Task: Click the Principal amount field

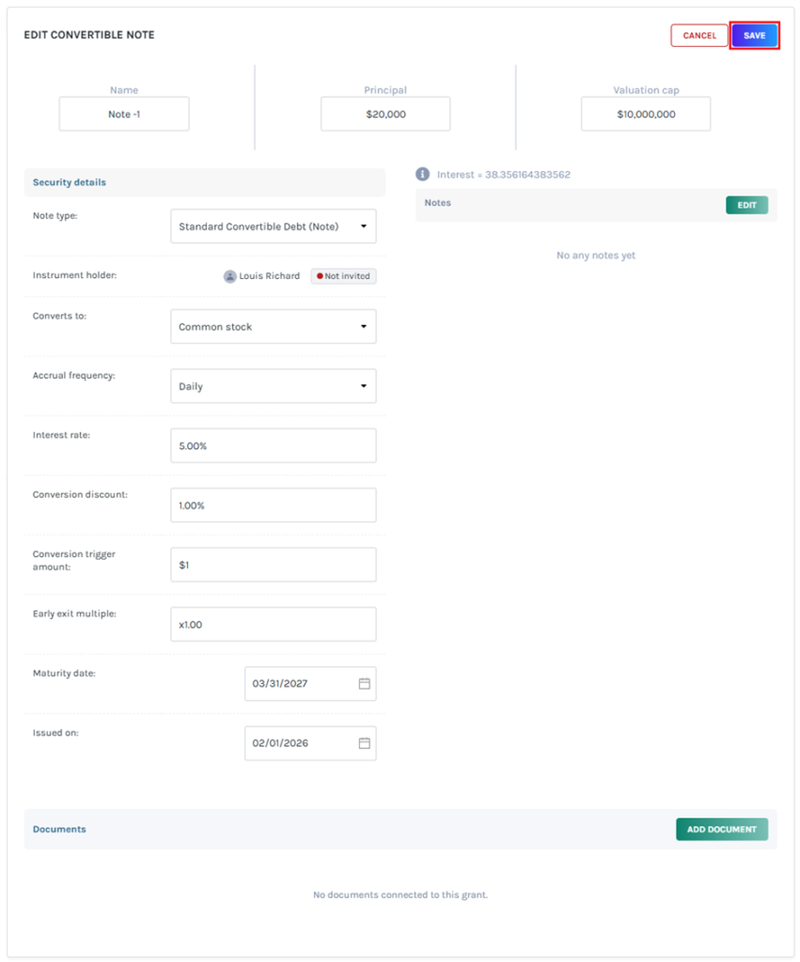Action: pyautogui.click(x=385, y=114)
